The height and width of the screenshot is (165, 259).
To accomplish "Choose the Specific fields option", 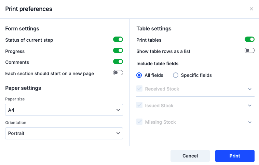I will (175, 75).
